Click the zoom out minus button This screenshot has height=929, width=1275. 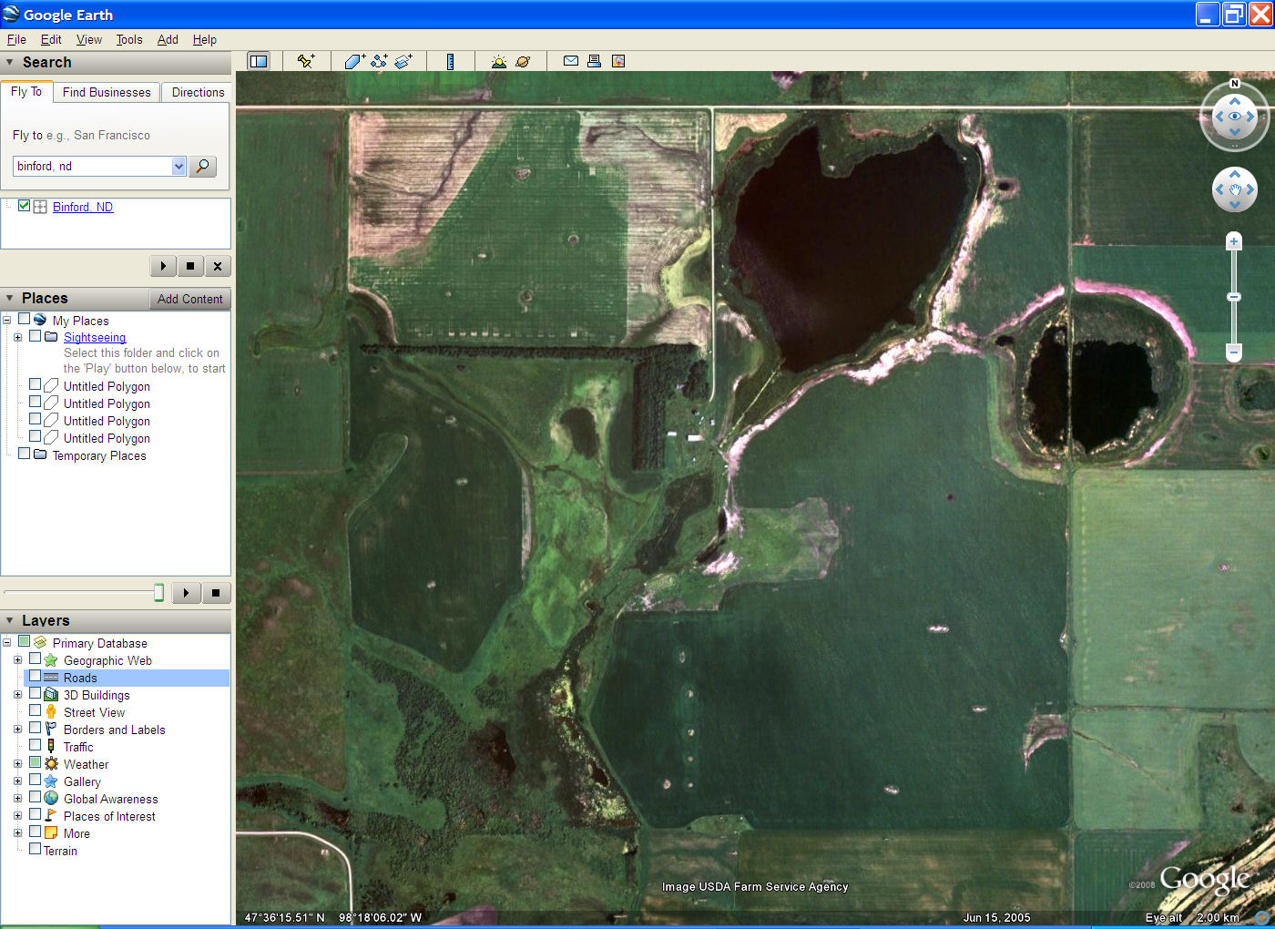click(1234, 352)
